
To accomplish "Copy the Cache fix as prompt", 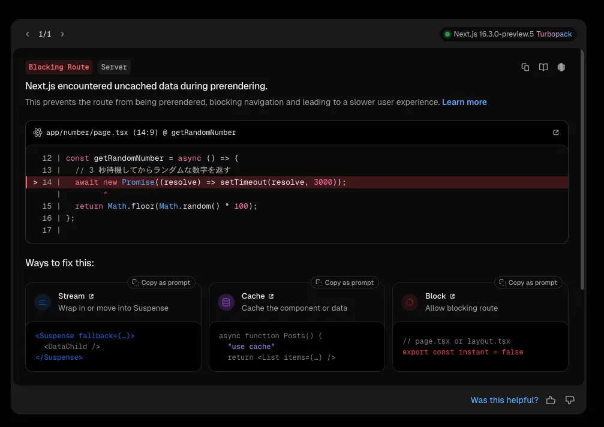I will click(x=345, y=282).
